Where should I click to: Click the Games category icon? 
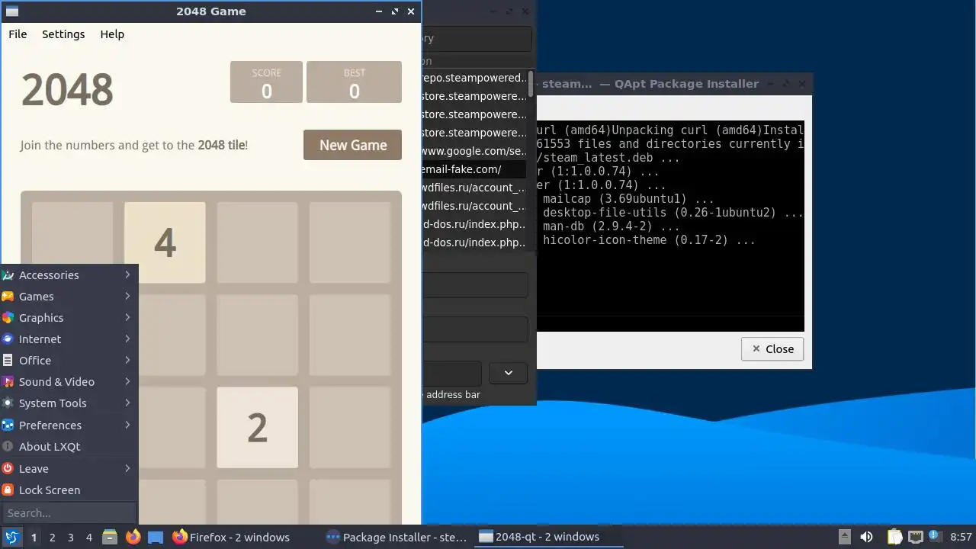[x=8, y=297]
